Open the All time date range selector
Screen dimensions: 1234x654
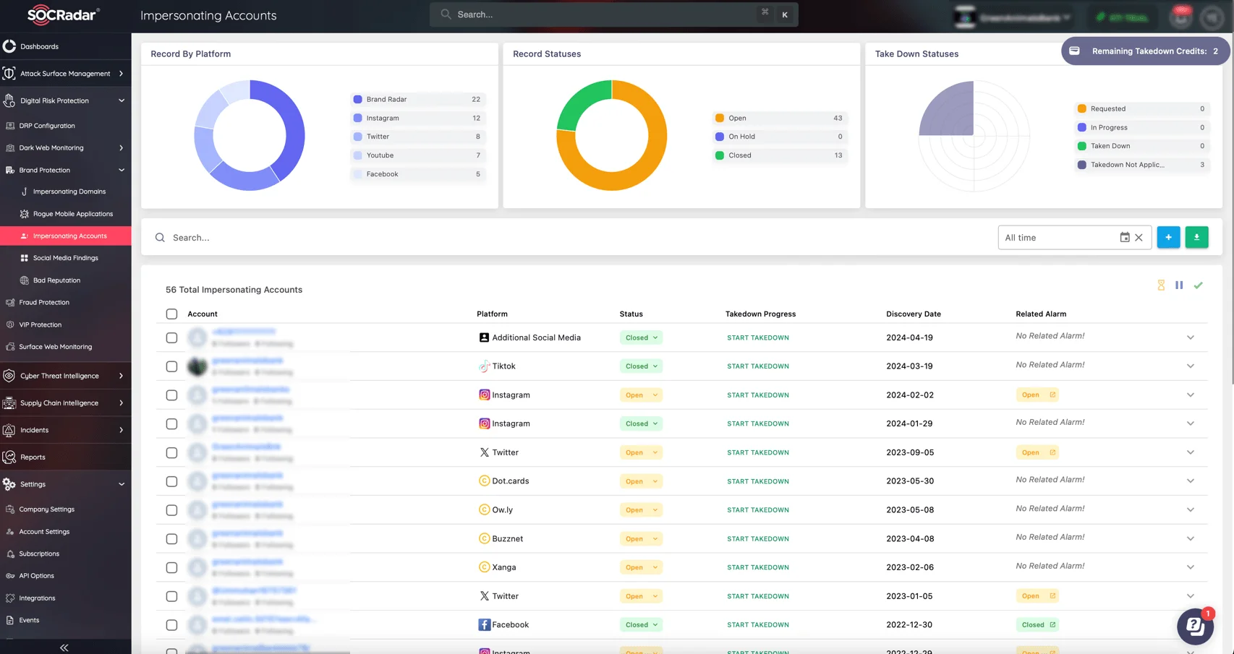coord(1075,238)
